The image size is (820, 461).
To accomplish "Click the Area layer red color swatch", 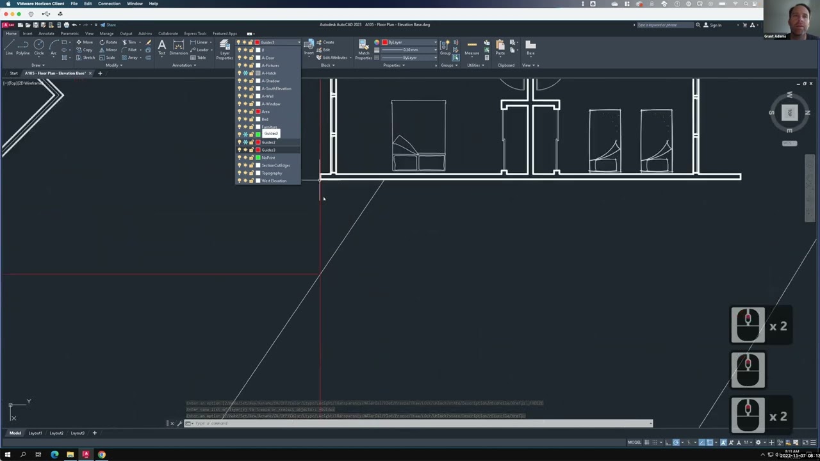I will (x=258, y=111).
